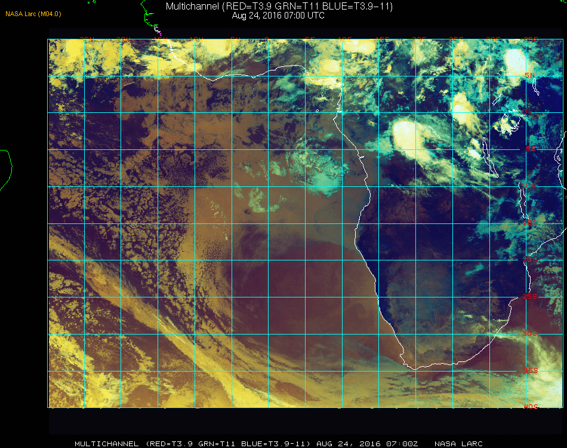Select the '10W' longitude label
The width and height of the screenshot is (567, 448).
[x=197, y=39]
